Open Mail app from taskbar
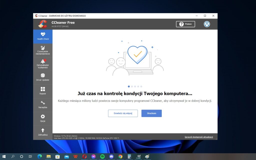 point(66,156)
